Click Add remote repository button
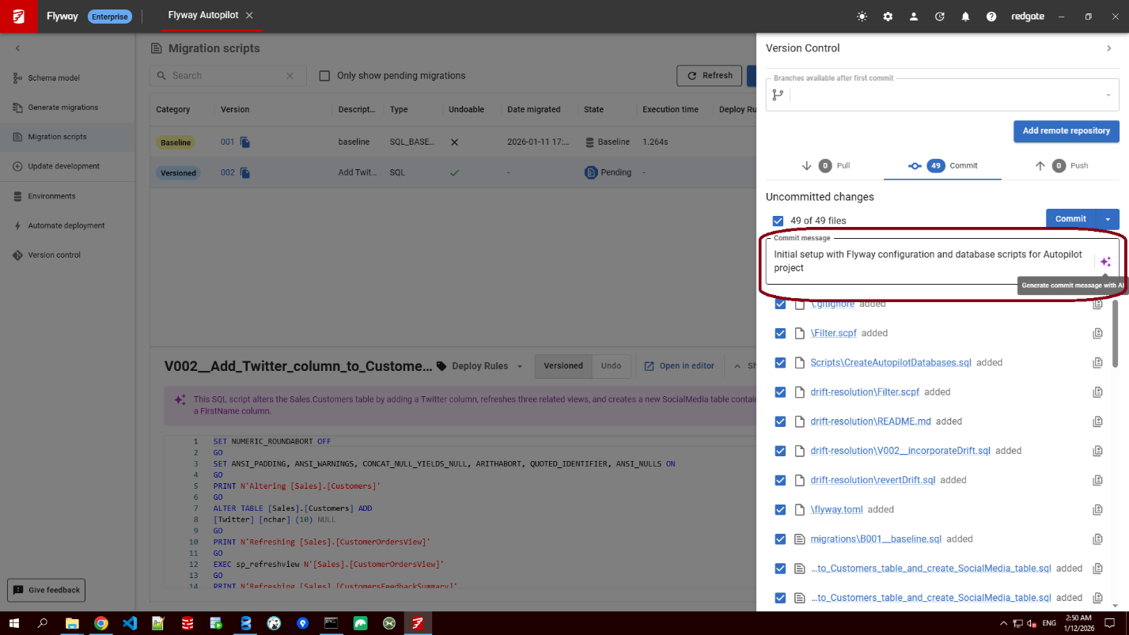Screen dimensions: 1129x635 click(x=1066, y=130)
